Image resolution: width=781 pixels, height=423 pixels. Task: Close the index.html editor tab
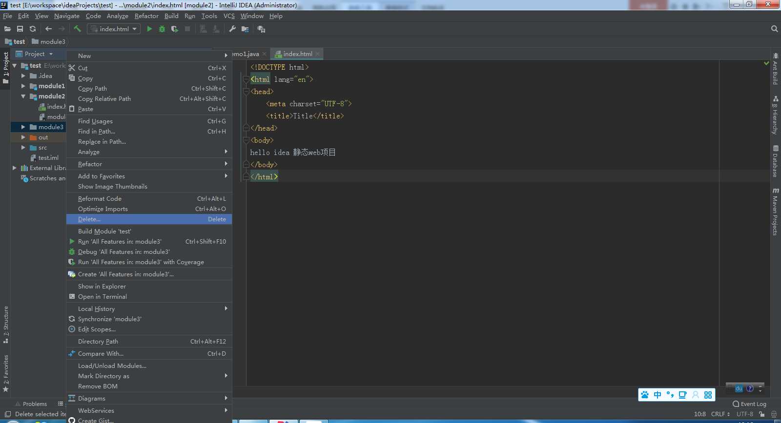tap(318, 54)
